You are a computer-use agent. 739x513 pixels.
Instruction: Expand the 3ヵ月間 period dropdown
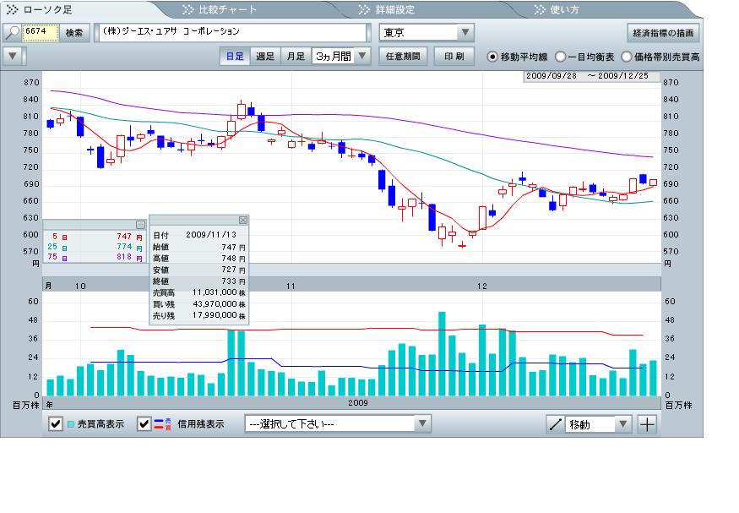coord(341,57)
